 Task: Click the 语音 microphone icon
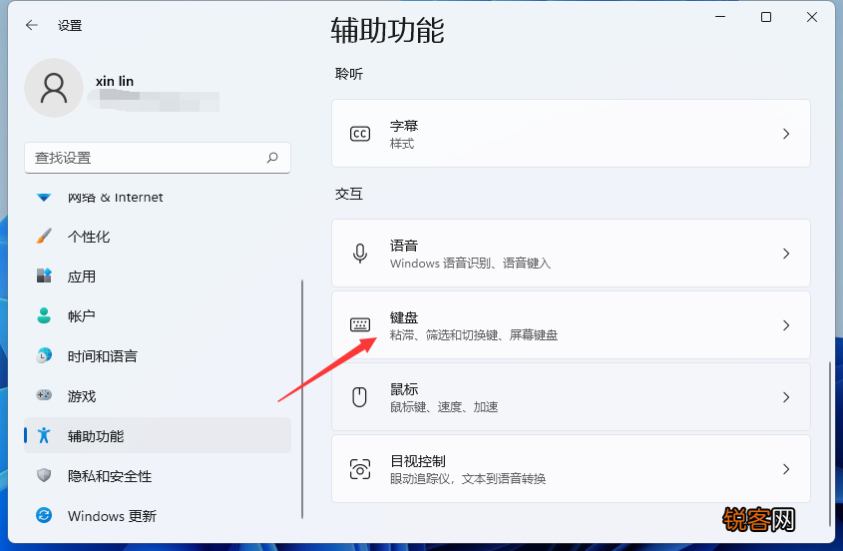point(360,253)
